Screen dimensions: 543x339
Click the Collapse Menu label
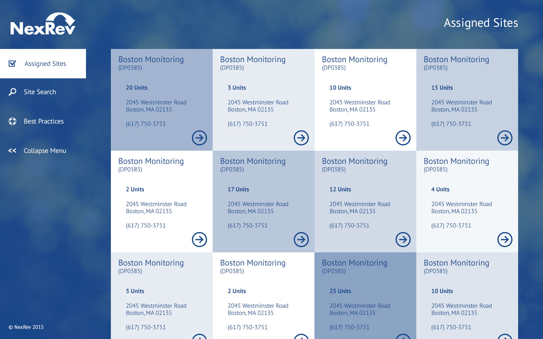pyautogui.click(x=45, y=151)
